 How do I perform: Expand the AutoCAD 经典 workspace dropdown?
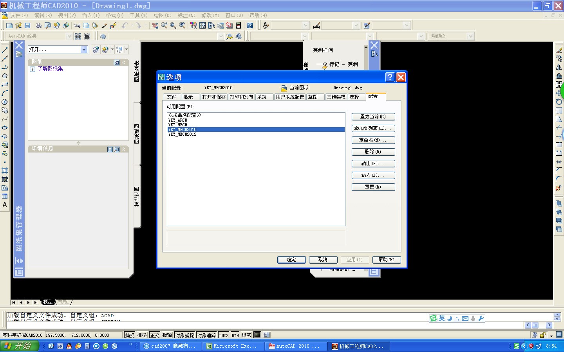(x=69, y=36)
